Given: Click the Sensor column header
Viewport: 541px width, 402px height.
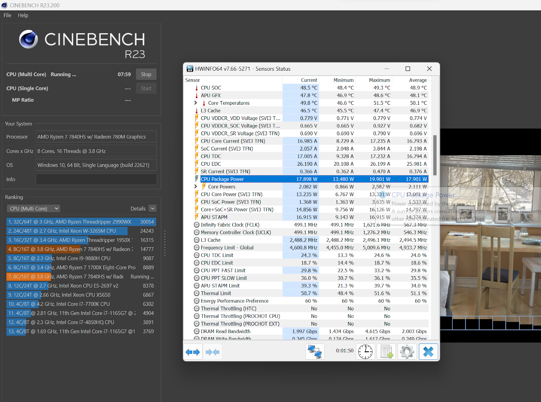Looking at the screenshot, I should click(233, 80).
